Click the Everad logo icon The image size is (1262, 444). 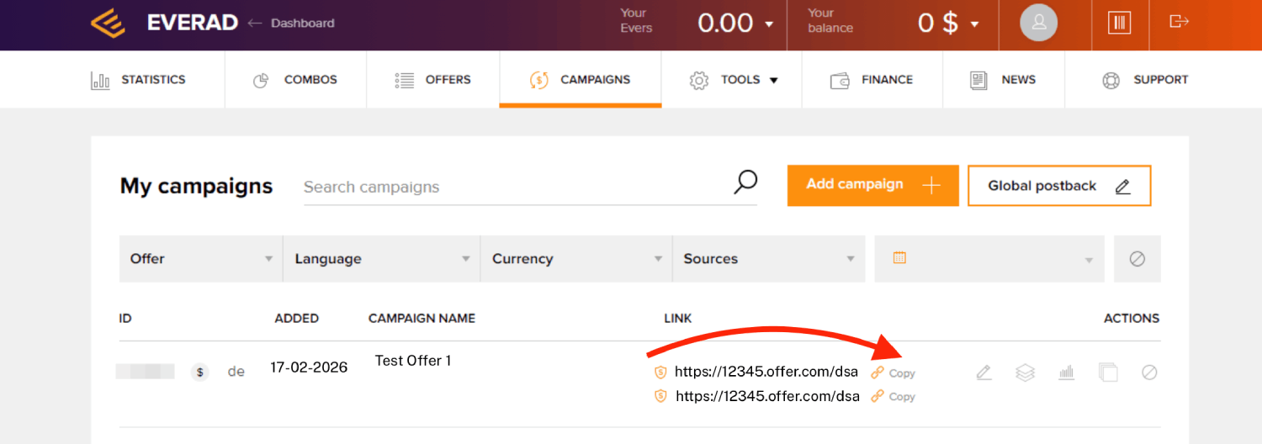(109, 23)
